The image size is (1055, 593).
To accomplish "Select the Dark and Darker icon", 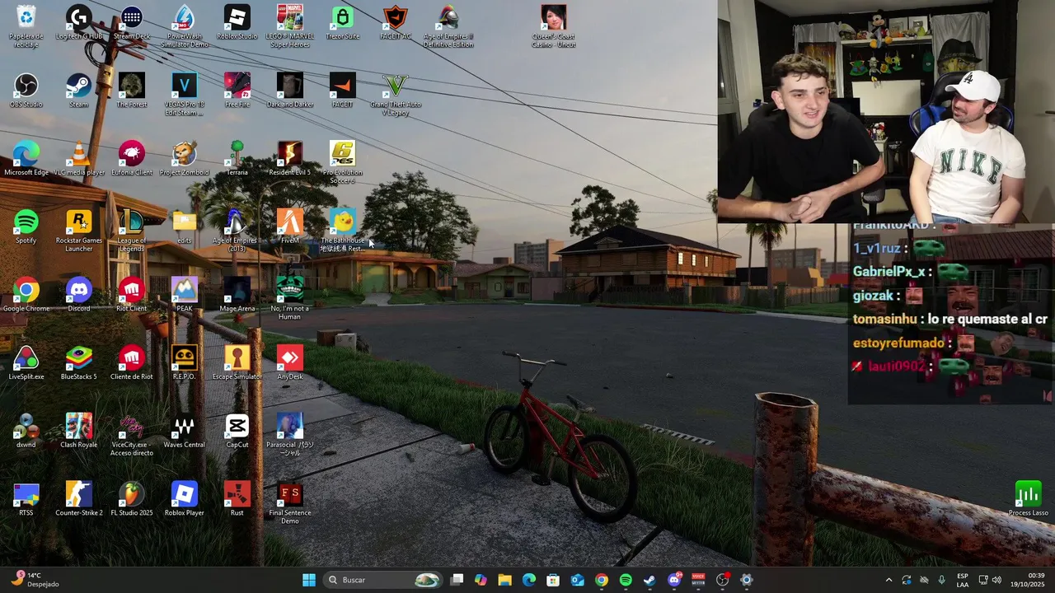I will pos(290,91).
